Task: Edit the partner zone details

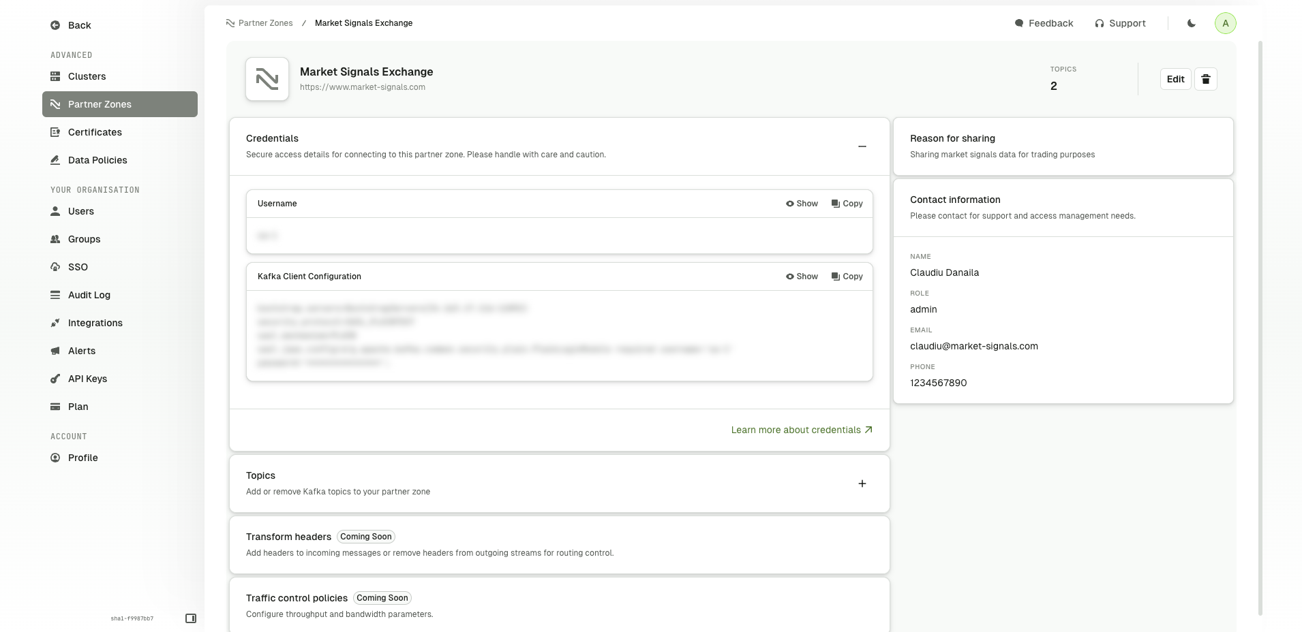Action: coord(1175,79)
